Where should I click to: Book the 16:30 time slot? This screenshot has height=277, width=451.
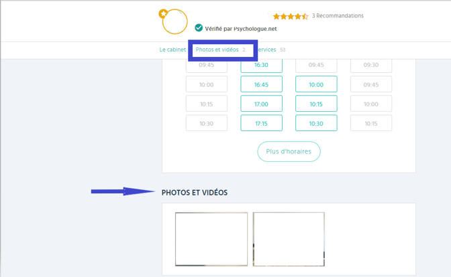click(261, 65)
